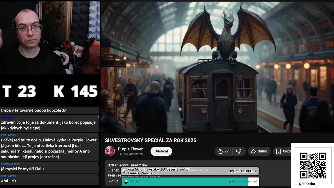Click chat message about továrně kobzole
Viewport: 334px width, 188px height.
pyautogui.click(x=33, y=110)
